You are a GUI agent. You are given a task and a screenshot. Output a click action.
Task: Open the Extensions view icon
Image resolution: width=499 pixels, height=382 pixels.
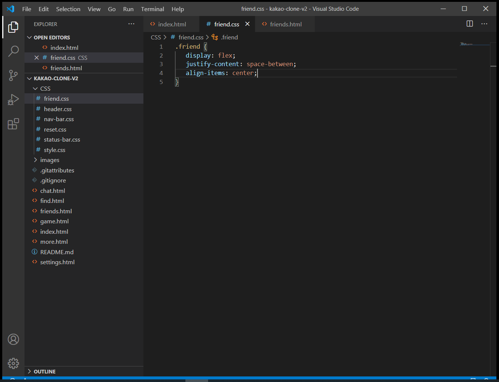[x=13, y=124]
